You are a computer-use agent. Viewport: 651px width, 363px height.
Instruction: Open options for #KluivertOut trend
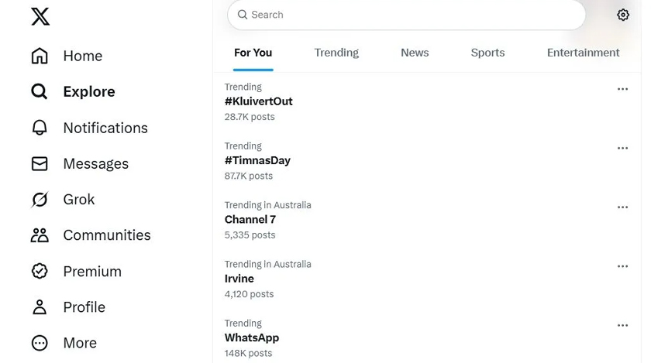pos(622,89)
